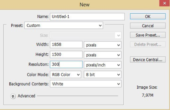Click the Width field showing 1858
This screenshot has height=110, width=170.
[66, 45]
